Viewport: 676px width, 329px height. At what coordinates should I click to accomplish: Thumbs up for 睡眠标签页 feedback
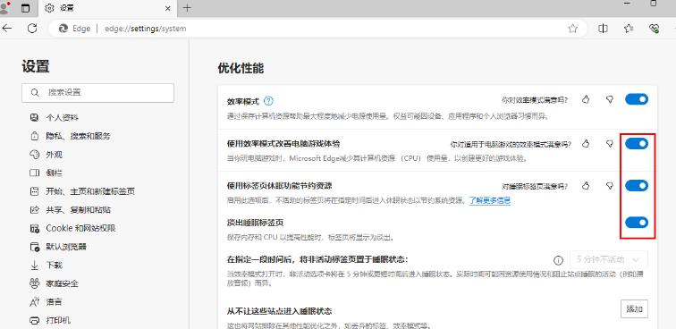coord(586,185)
